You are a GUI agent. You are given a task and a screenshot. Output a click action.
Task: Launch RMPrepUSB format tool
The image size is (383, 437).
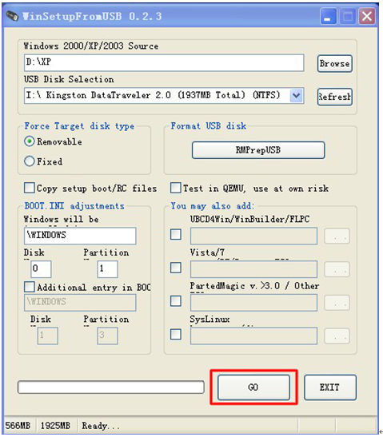coord(258,150)
